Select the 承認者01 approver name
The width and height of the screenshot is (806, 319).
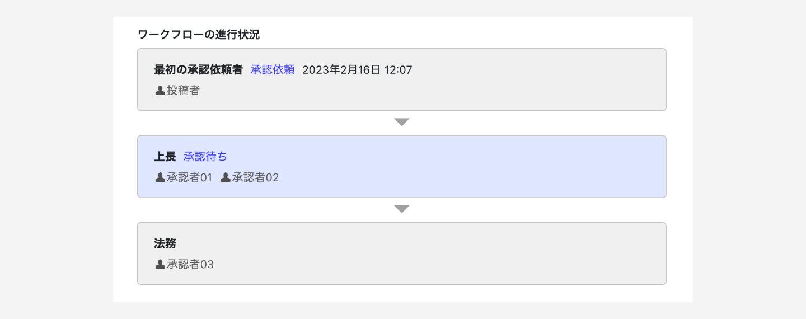click(x=190, y=178)
